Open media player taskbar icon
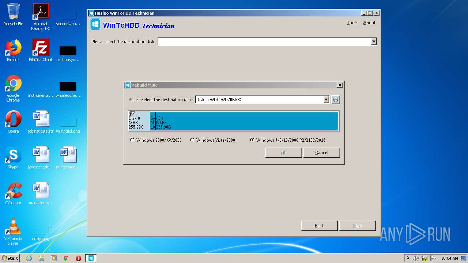The height and width of the screenshot is (263, 468). pos(54,258)
